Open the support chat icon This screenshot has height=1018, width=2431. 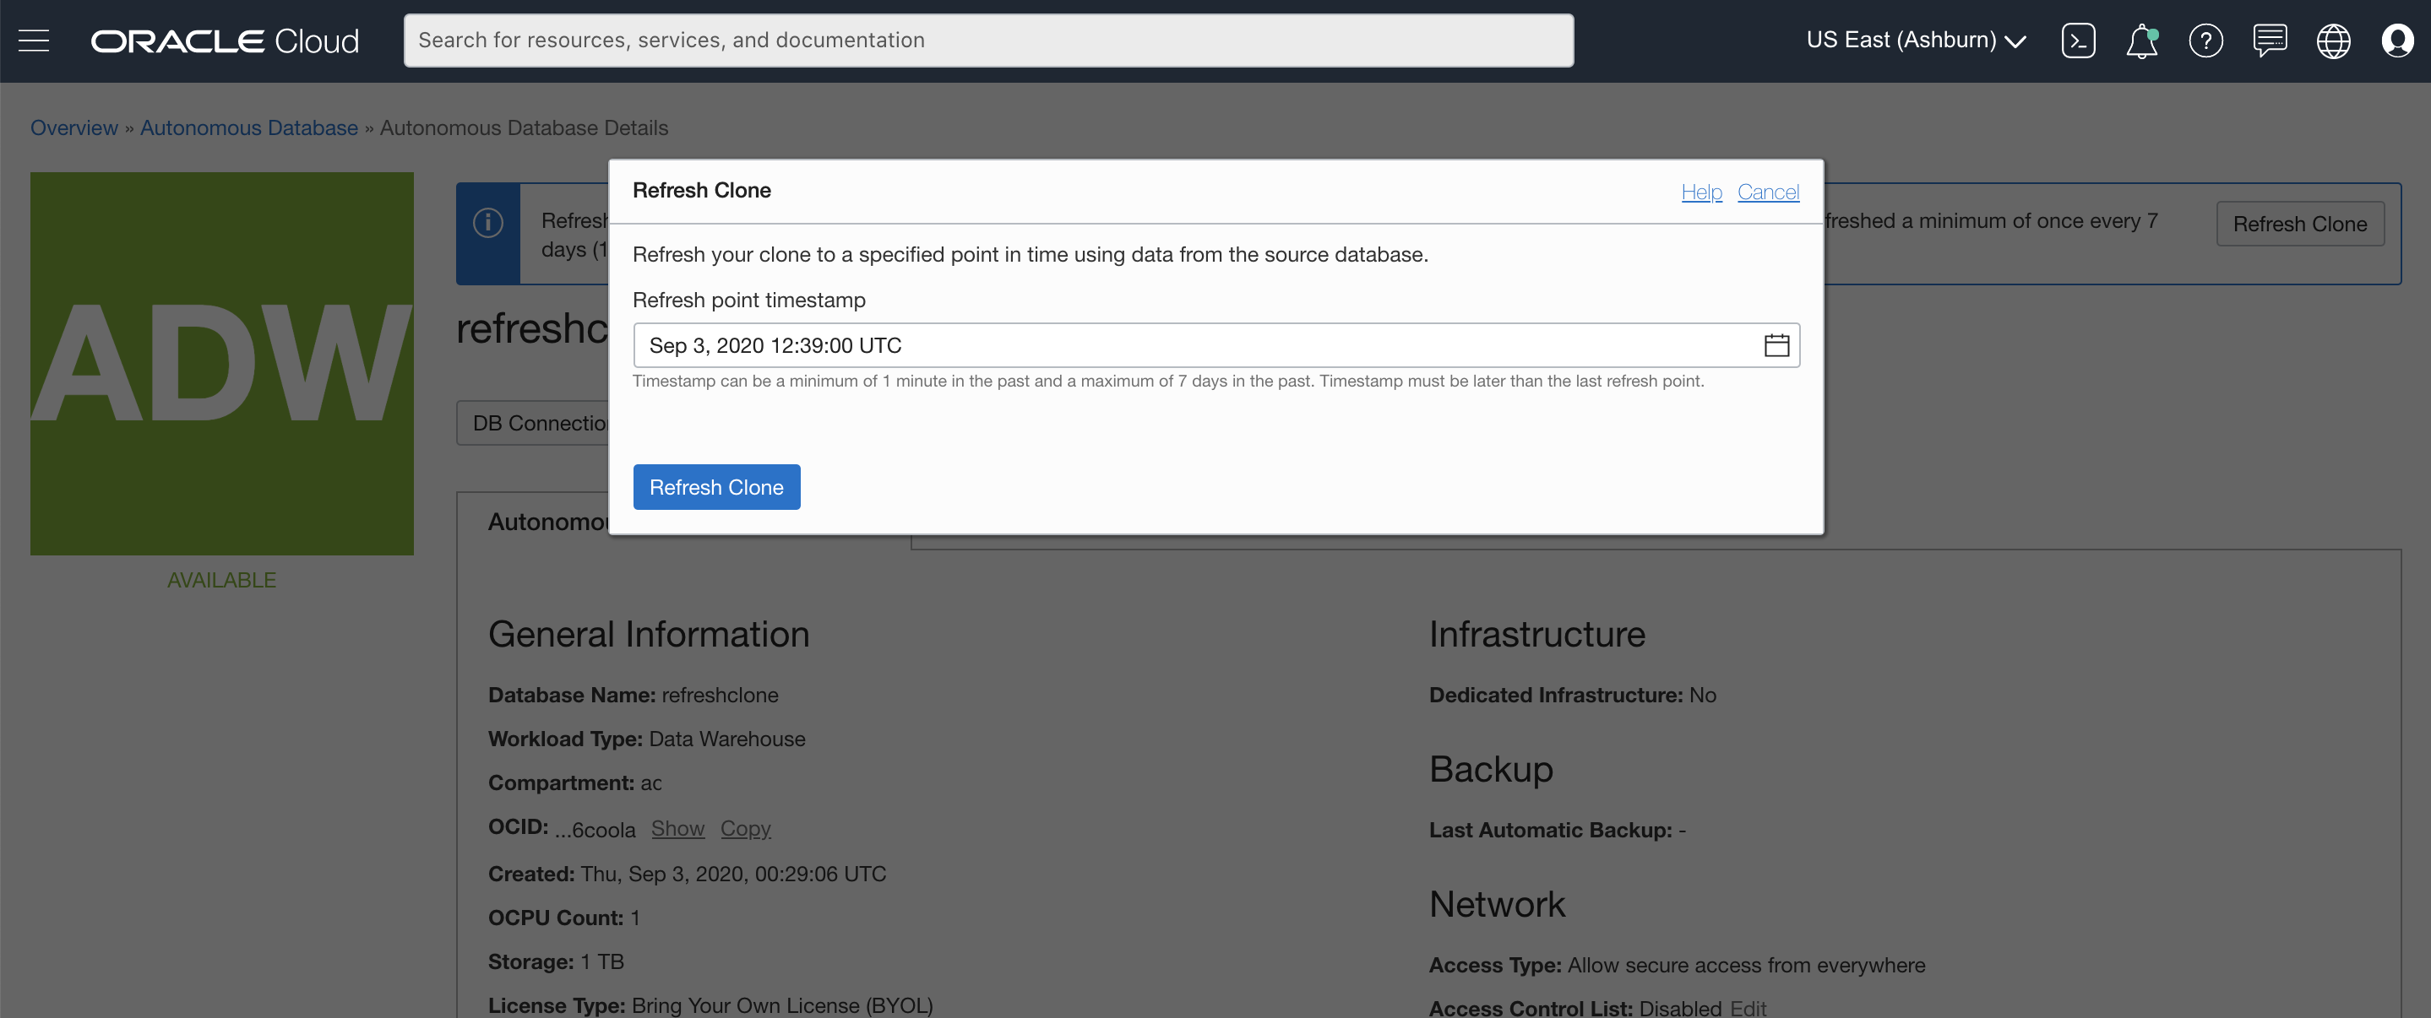coord(2270,41)
